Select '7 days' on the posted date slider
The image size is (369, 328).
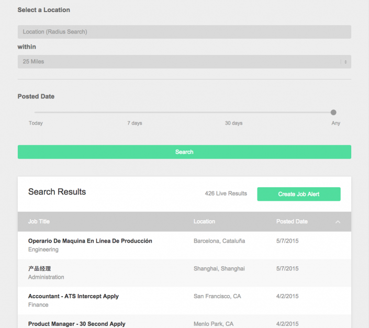click(x=135, y=123)
